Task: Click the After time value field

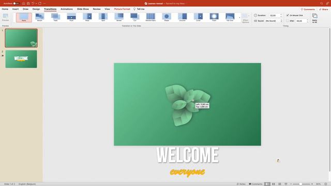Action: pyautogui.click(x=300, y=21)
